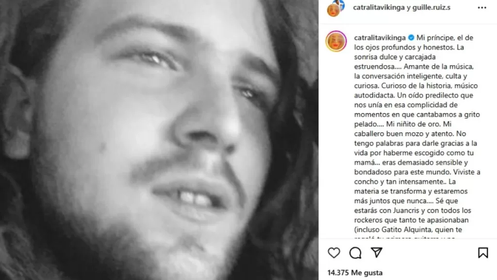Click the black-and-white portrait photo
Screen dimensions: 497x280
point(159,140)
